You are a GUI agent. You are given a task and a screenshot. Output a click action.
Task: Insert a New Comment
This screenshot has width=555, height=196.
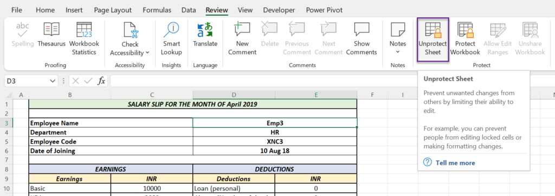click(242, 39)
